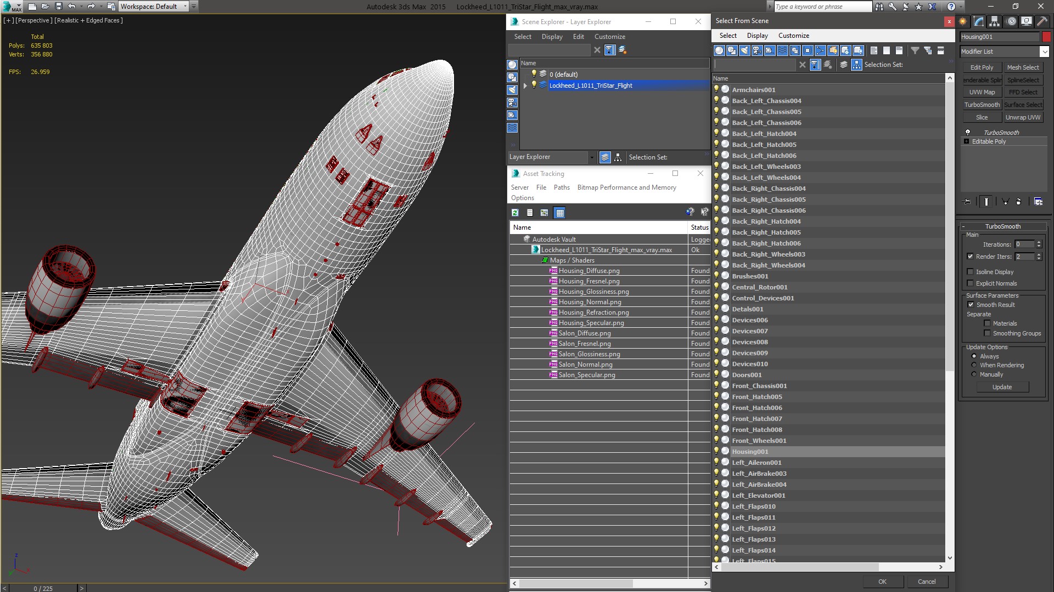Check Separate by Smoothing Groups
1054x592 pixels.
(x=987, y=333)
